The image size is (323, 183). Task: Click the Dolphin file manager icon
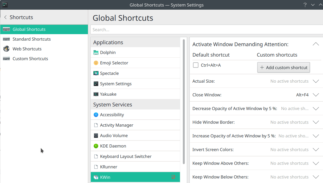click(x=96, y=52)
